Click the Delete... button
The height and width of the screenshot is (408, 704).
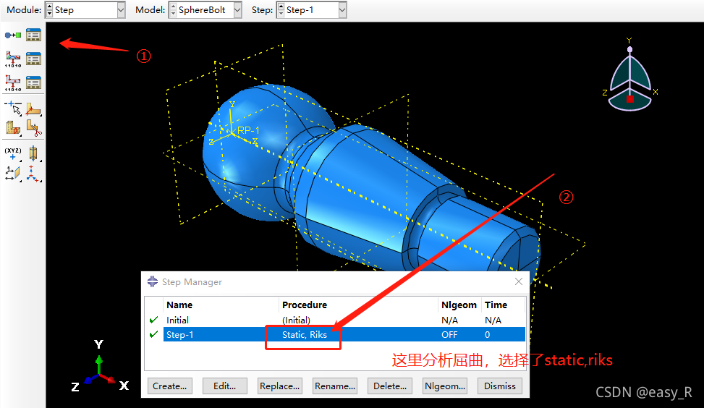390,386
